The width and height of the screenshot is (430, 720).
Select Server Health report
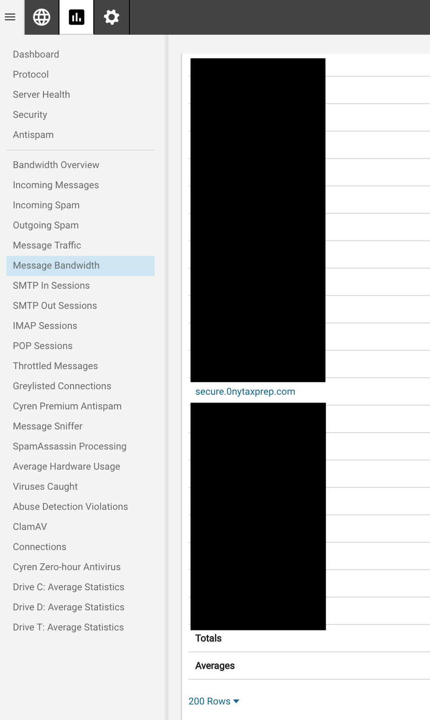point(42,95)
